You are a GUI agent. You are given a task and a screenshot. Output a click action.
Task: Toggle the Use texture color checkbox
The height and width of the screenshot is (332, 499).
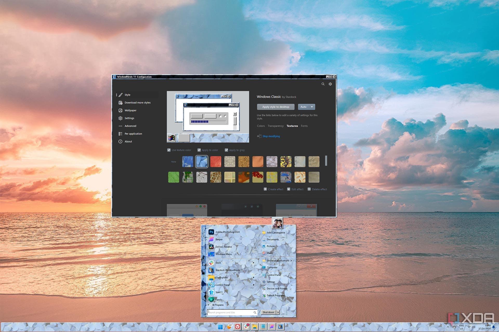[x=169, y=150]
